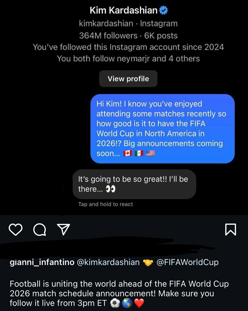Open the gianni_infantino profile link
This screenshot has width=248, height=311.
tap(42, 262)
